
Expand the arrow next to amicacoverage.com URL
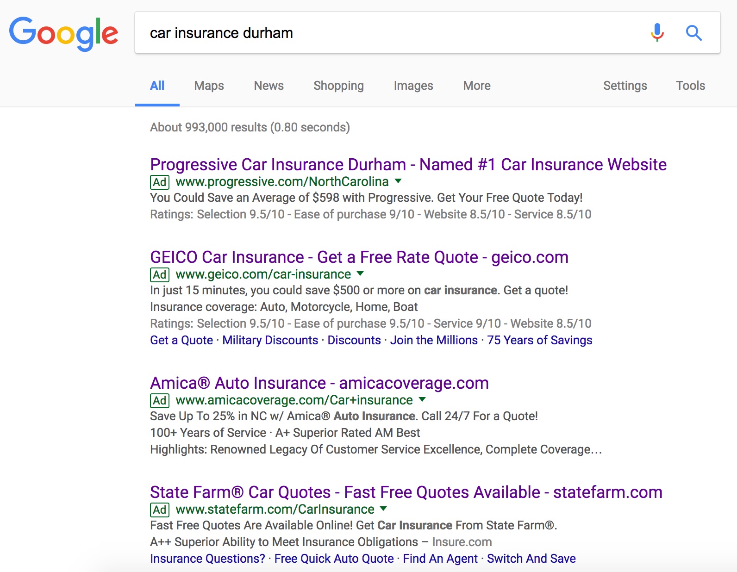[422, 399]
